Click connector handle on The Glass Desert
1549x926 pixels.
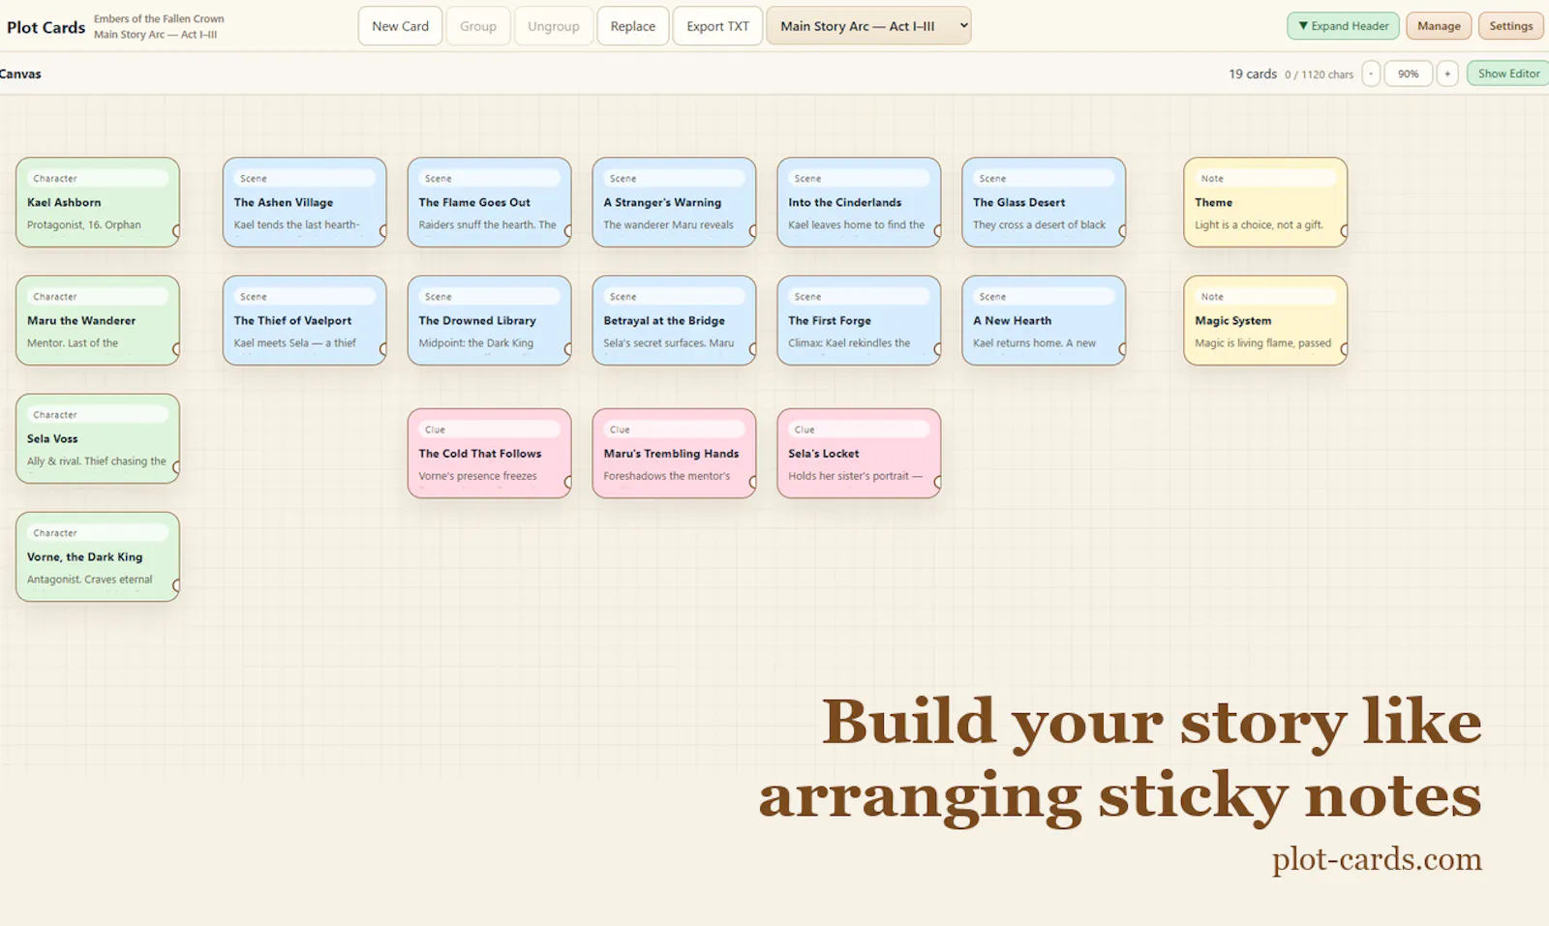click(1124, 231)
